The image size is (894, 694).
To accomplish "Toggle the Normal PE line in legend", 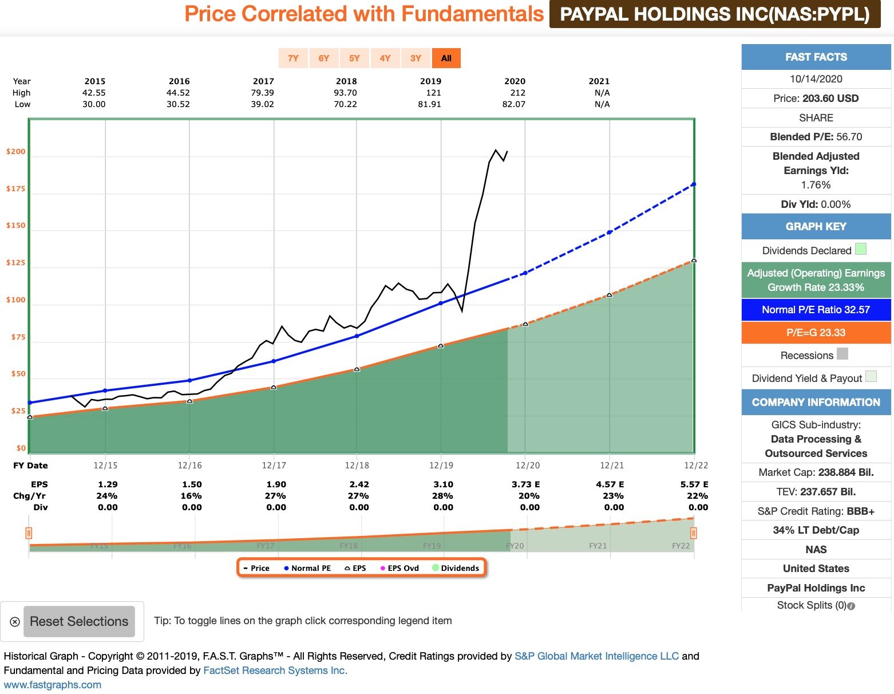I will (x=307, y=568).
